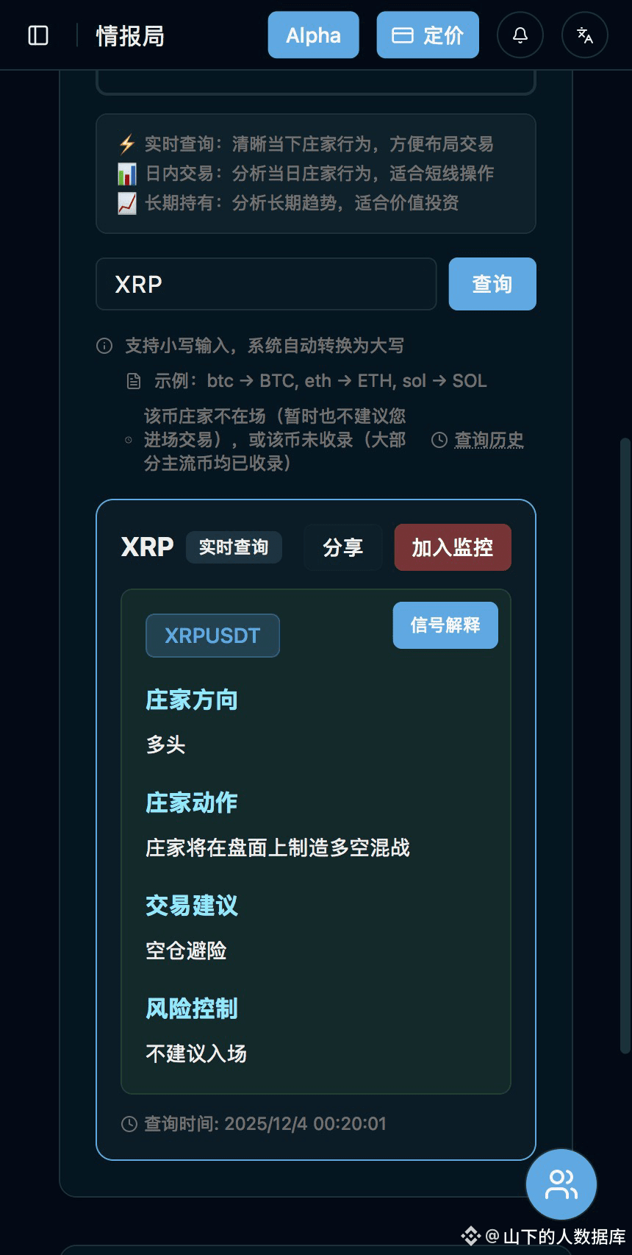Select the 实时查询 tag
Image resolution: width=632 pixels, height=1255 pixels.
[234, 547]
